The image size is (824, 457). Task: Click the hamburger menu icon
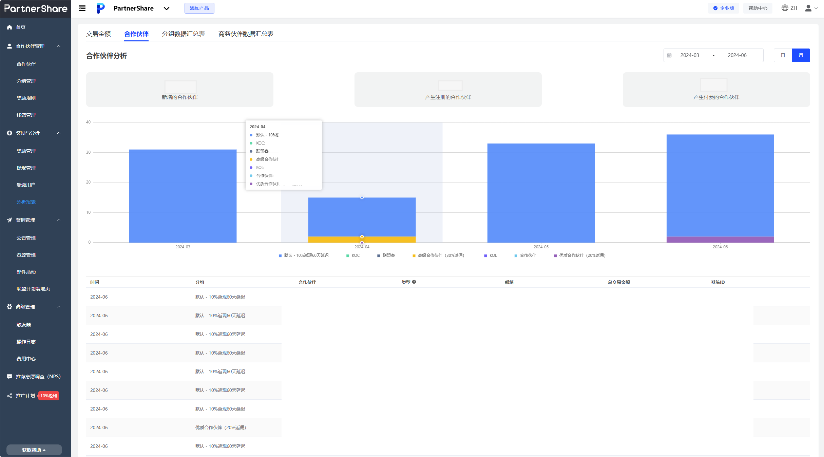82,8
